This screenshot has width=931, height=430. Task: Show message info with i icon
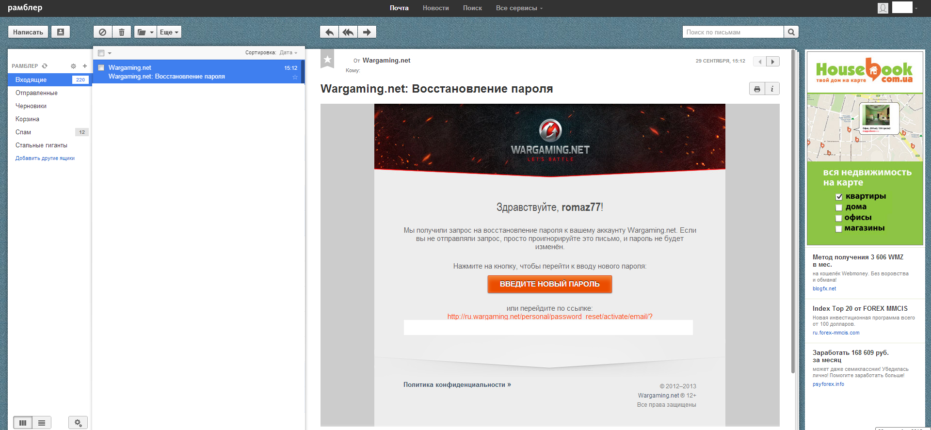pos(772,89)
